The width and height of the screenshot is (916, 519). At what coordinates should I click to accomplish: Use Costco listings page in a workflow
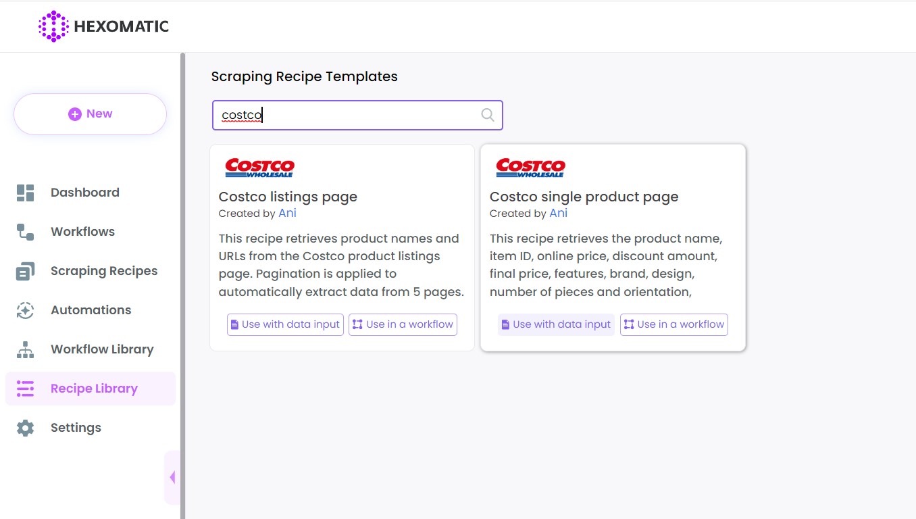click(403, 324)
